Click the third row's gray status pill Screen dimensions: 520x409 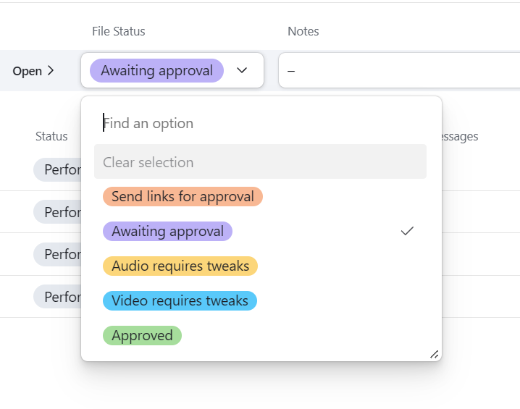[58, 254]
